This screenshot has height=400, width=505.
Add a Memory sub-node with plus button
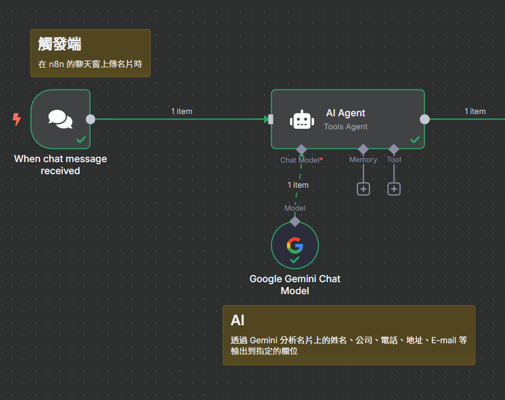point(363,189)
